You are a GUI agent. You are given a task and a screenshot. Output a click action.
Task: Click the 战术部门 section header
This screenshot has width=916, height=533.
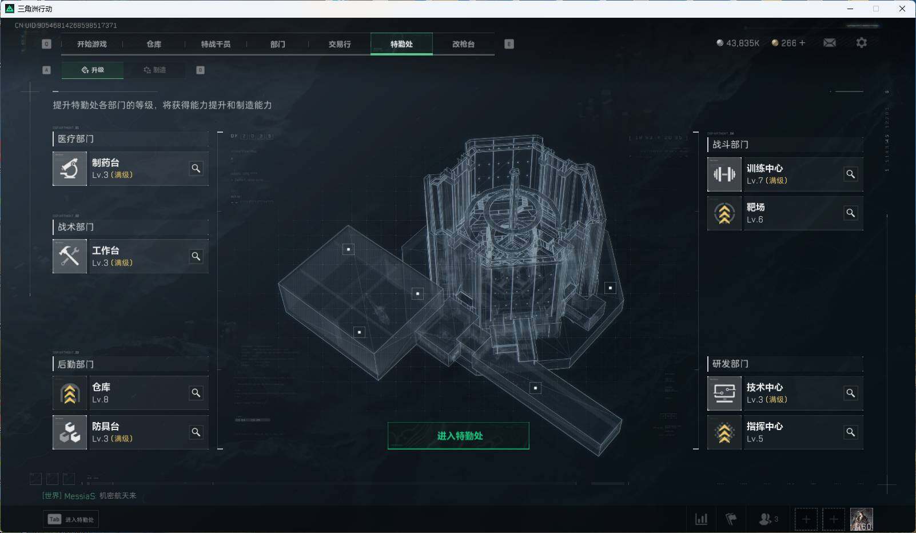(x=130, y=227)
